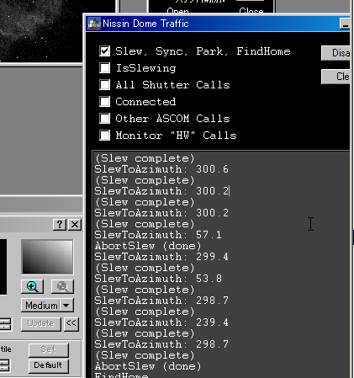
Task: Enable Other ASCOM Calls checkbox
Action: click(104, 119)
